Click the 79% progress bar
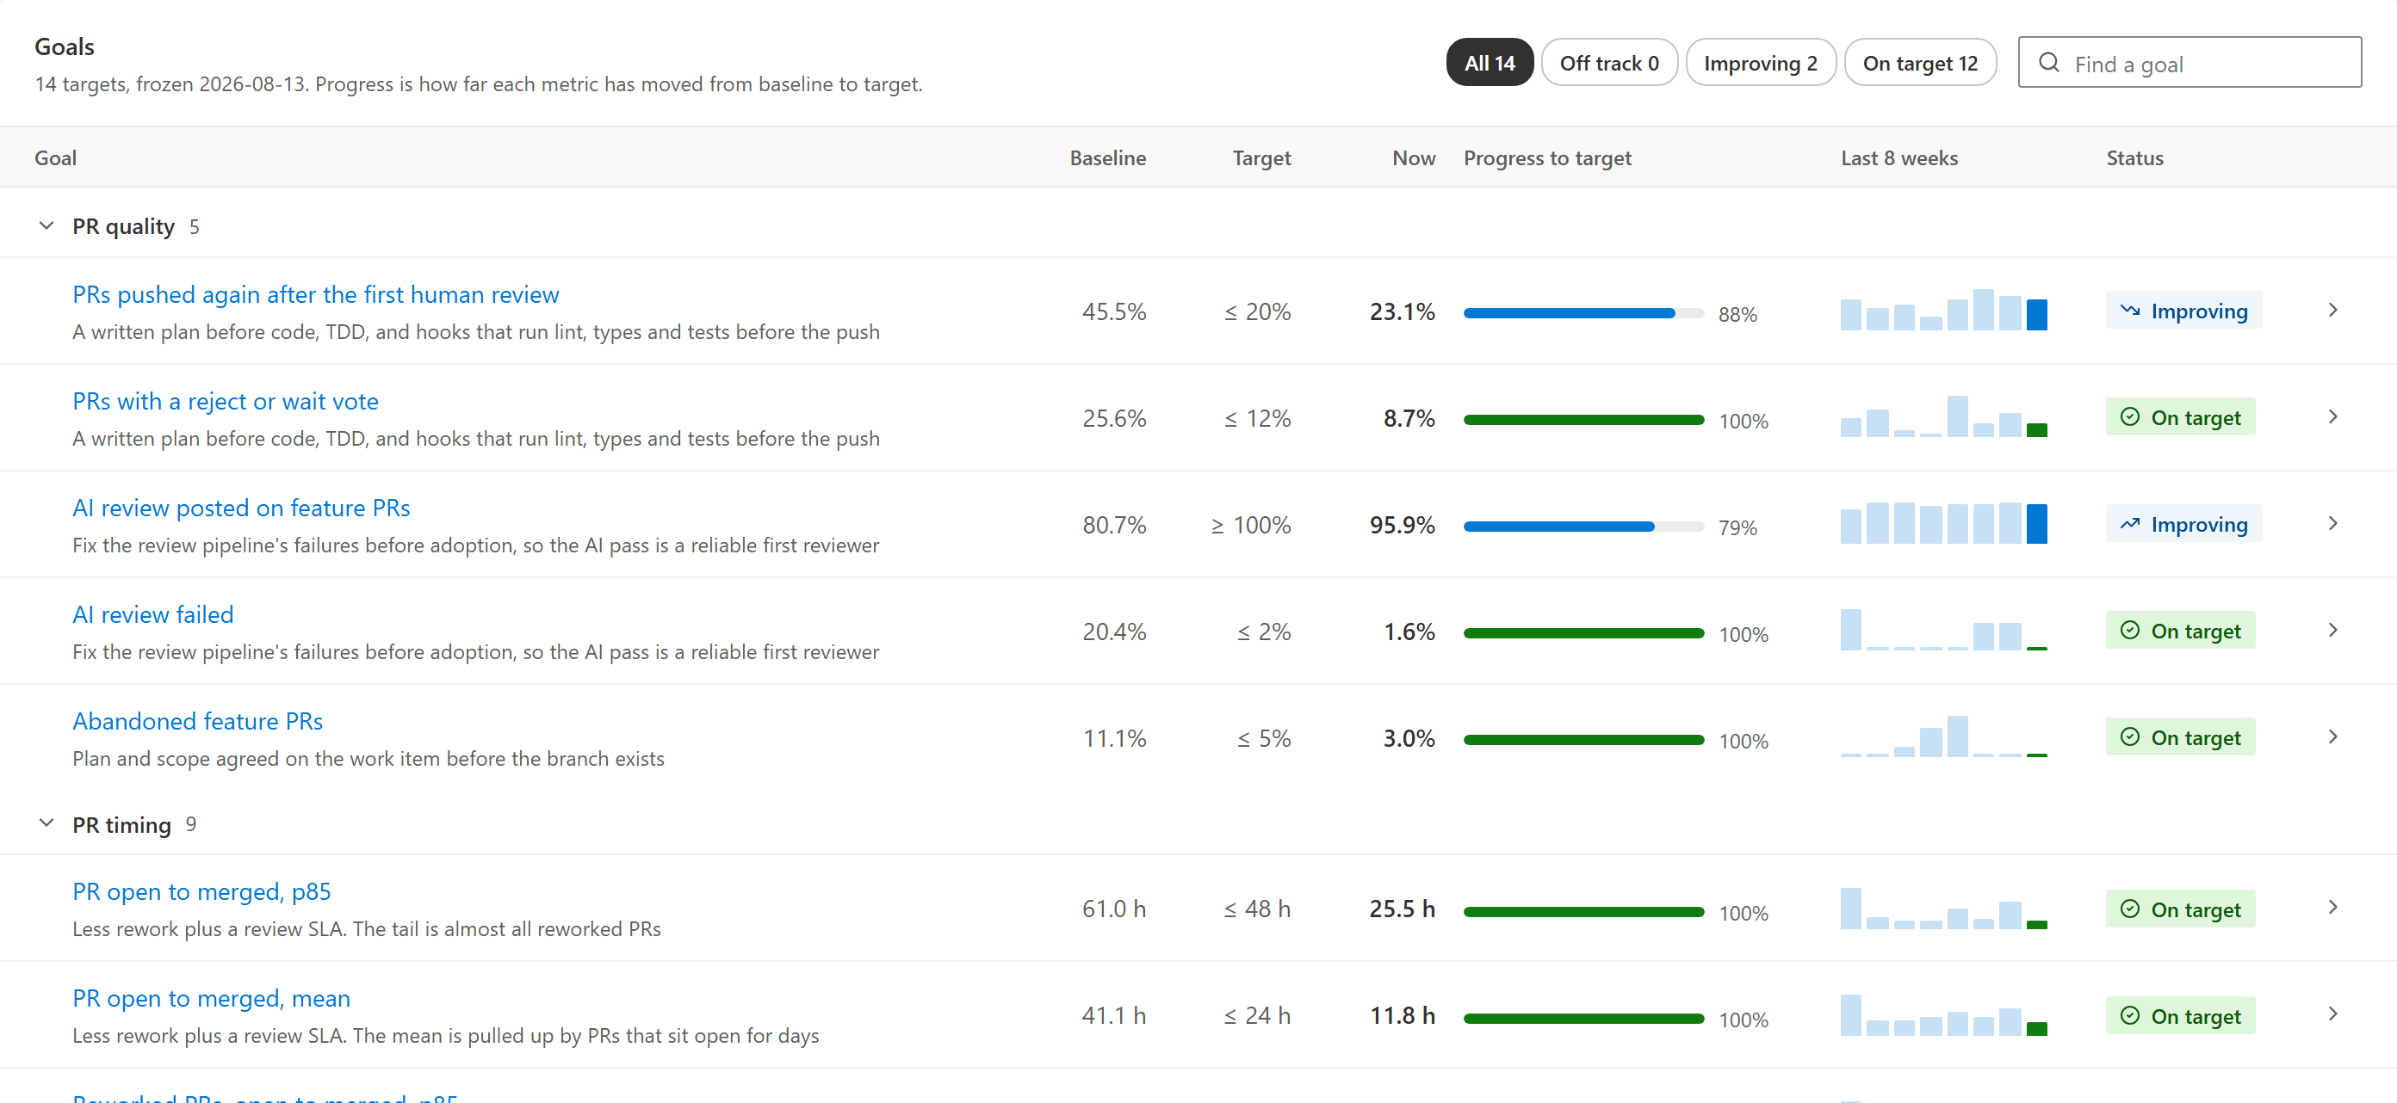 [1583, 527]
